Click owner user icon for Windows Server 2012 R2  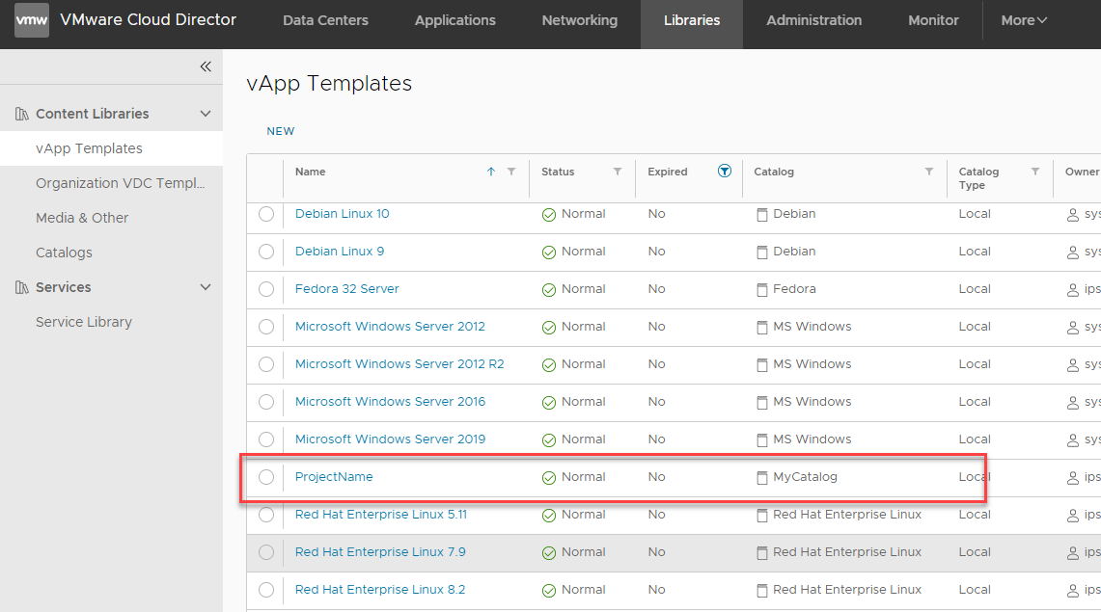point(1073,364)
